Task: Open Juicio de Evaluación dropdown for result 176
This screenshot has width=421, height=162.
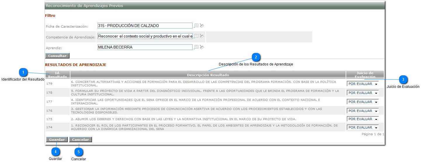Action: pos(363,111)
